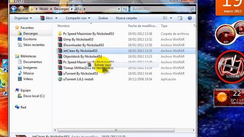Click the Nickó breadcrumb segment
Screen dimensions: 244x137
pos(44,9)
